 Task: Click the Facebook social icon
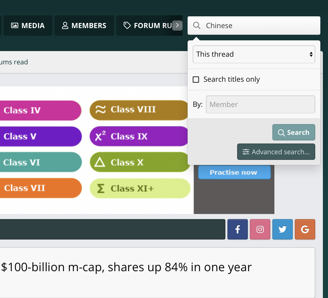(x=237, y=229)
